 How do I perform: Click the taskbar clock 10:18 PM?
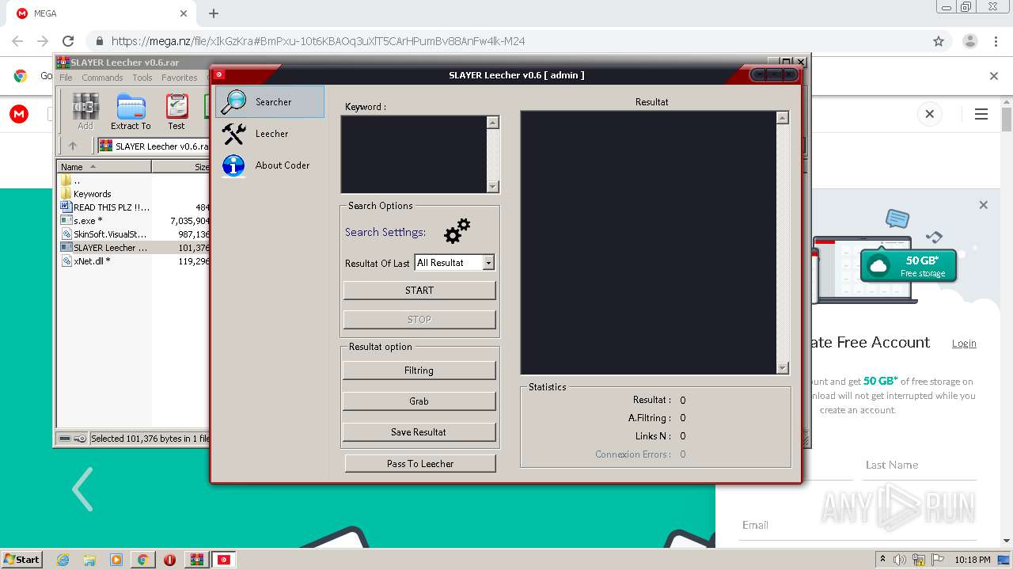(973, 560)
